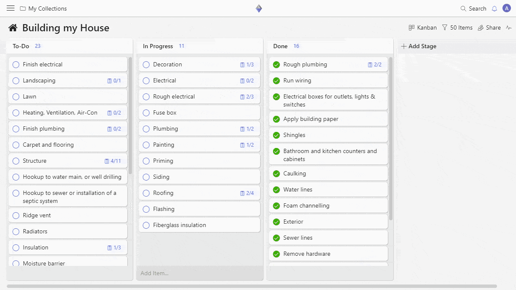The width and height of the screenshot is (516, 290).
Task: Select the To-Do column header
Action: (21, 46)
